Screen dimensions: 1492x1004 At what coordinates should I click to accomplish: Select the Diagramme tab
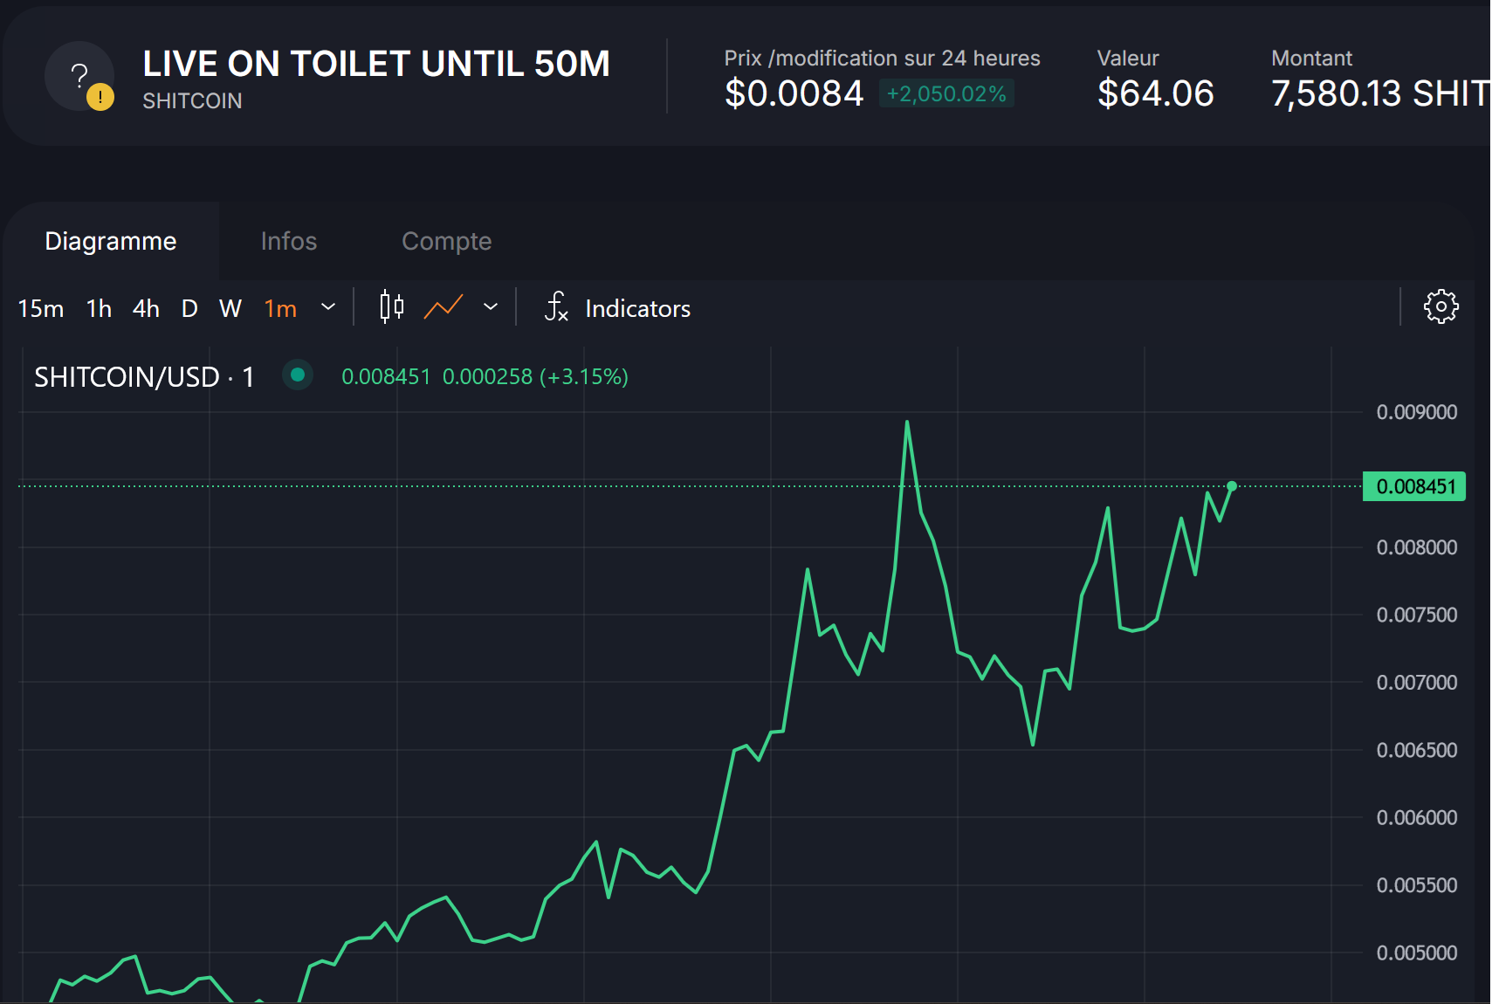[111, 241]
